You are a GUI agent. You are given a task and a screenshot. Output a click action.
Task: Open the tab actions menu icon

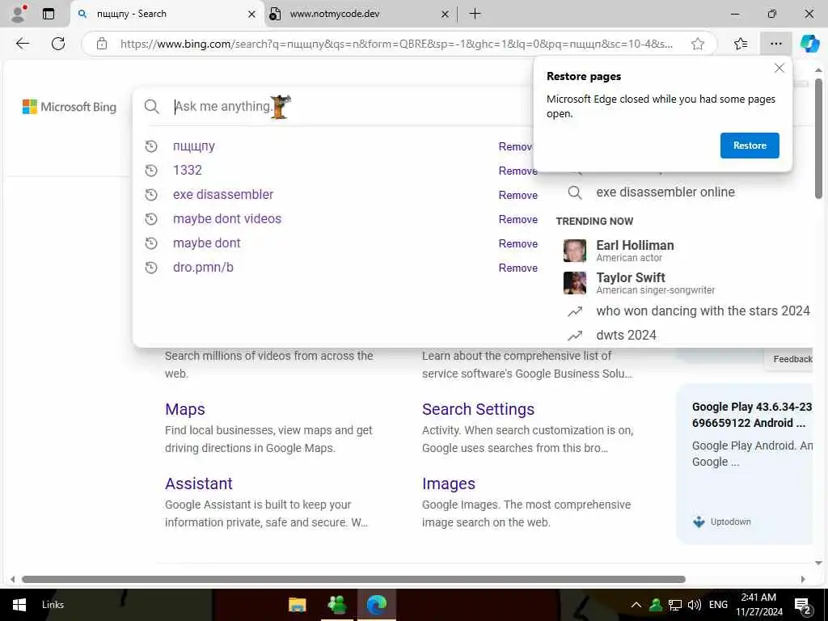48,14
